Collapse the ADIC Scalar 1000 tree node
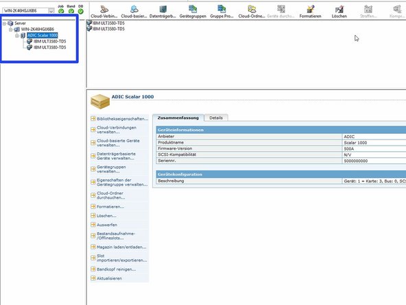The width and height of the screenshot is (406, 305). 17,36
